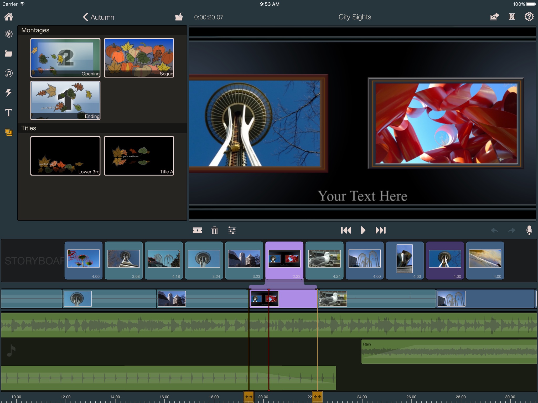538x403 pixels.
Task: Select the Title A template
Action: tap(139, 156)
